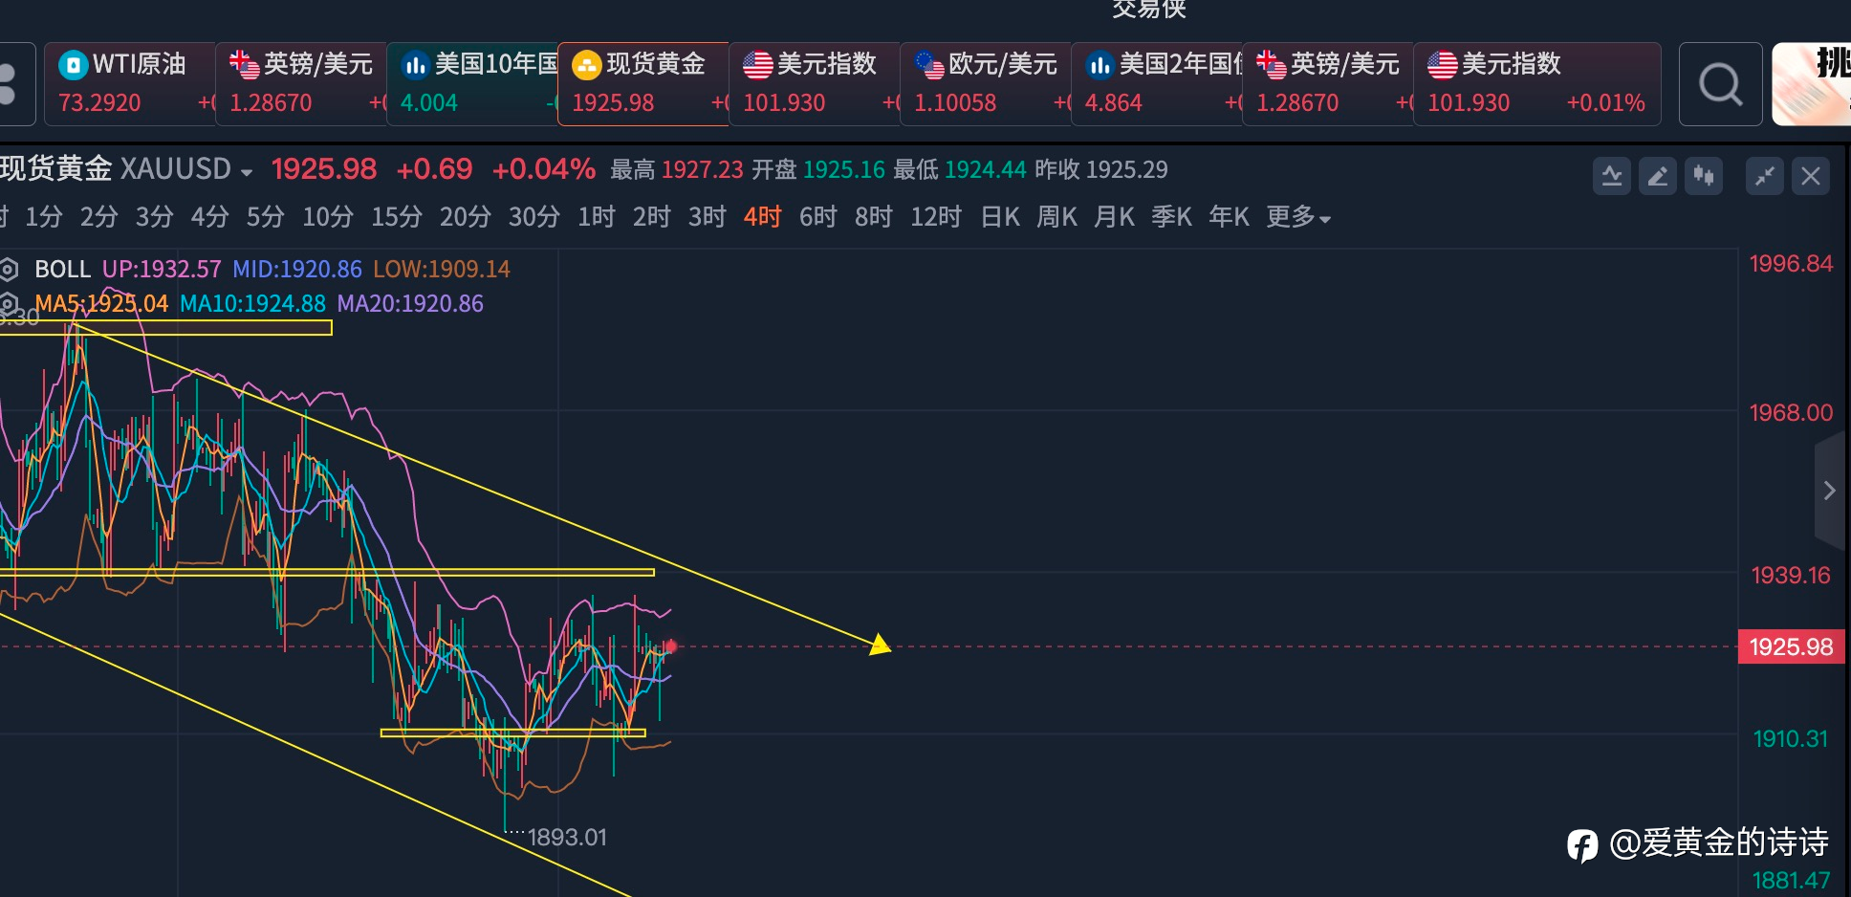Select the first 美元指数 ticker card
Image resolution: width=1851 pixels, height=897 pixels.
(814, 84)
